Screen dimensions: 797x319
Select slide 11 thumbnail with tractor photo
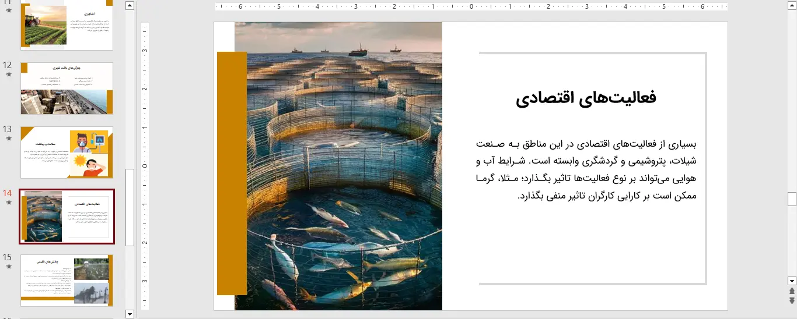(67, 26)
